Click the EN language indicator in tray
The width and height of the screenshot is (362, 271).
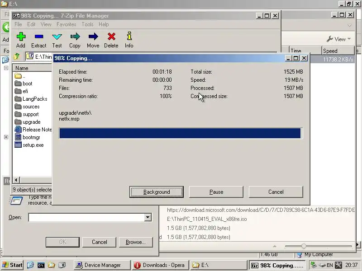pyautogui.click(x=330, y=265)
